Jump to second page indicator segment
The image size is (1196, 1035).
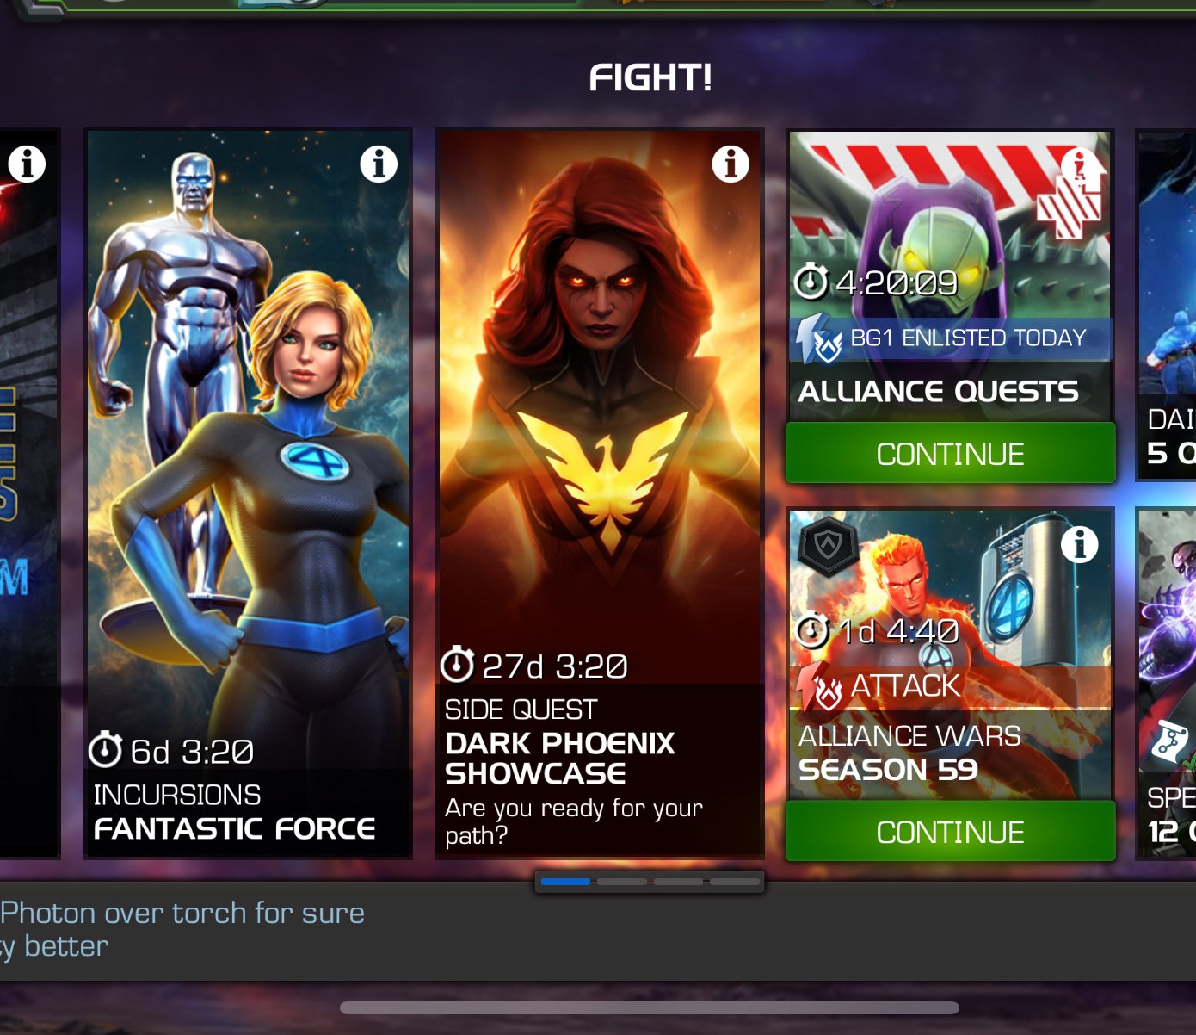(622, 882)
